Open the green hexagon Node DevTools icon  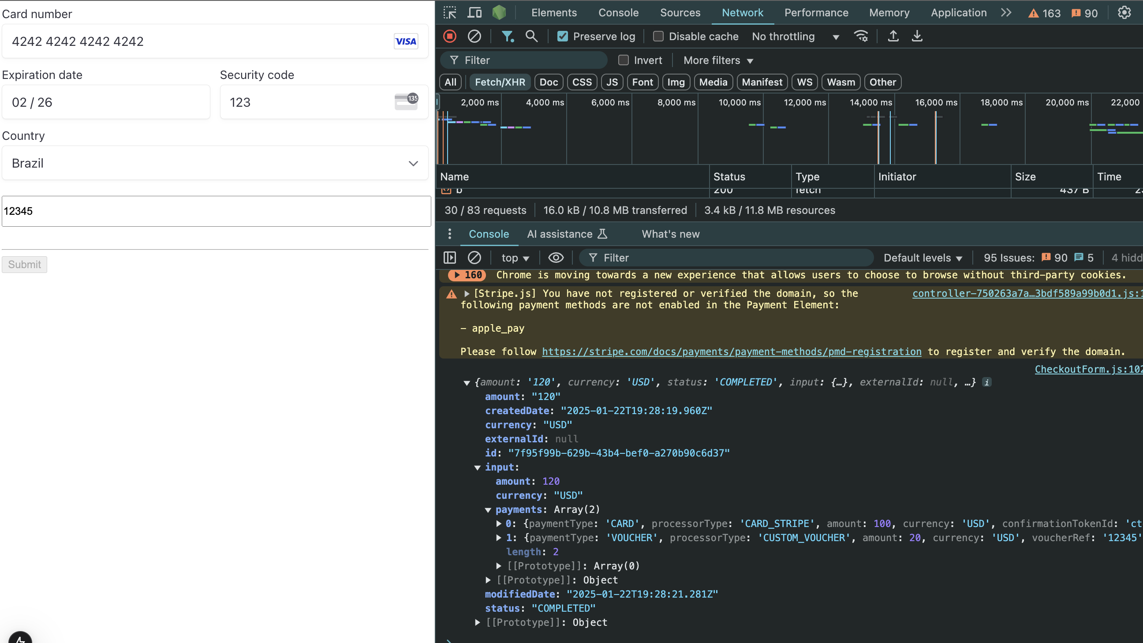(499, 12)
